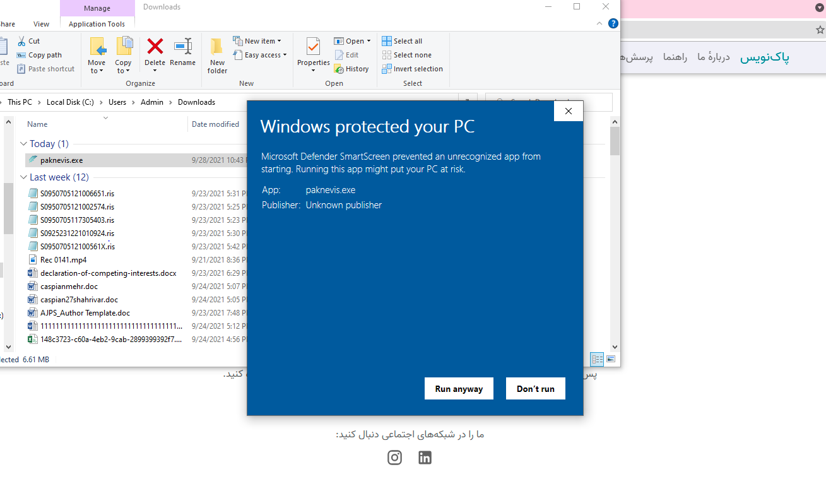The image size is (826, 479).
Task: Switch to large icons view layout
Action: coord(611,360)
